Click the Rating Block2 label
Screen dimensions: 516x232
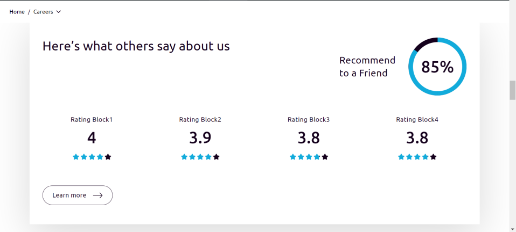tap(200, 120)
